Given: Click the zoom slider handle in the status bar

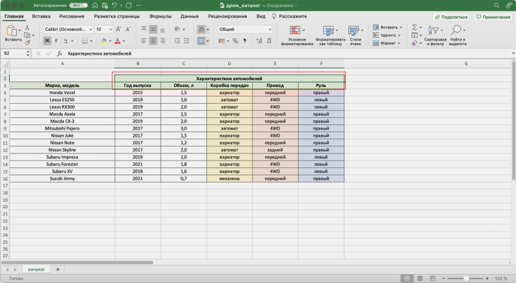Looking at the screenshot, I should click(466, 278).
